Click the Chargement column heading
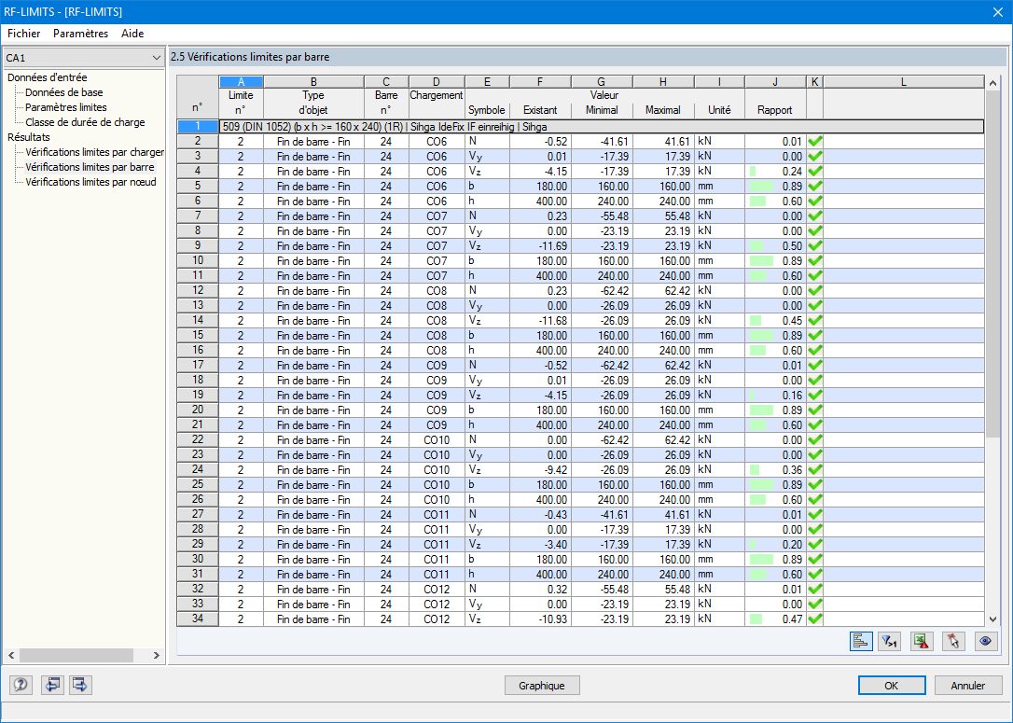This screenshot has height=723, width=1013. [437, 95]
